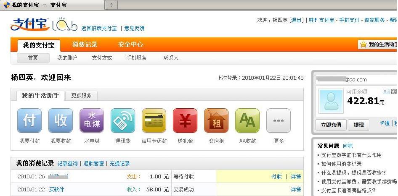Click the 58.00 元 income amount

click(x=157, y=189)
